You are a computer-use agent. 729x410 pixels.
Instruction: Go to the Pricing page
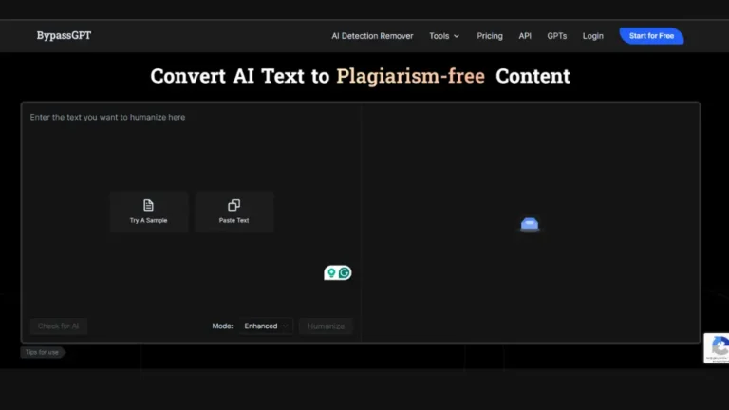point(490,36)
